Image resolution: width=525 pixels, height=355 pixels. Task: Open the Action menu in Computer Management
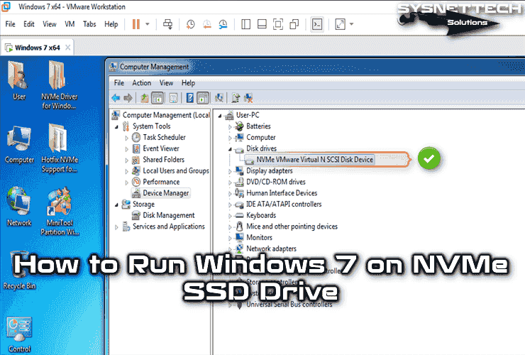point(141,83)
